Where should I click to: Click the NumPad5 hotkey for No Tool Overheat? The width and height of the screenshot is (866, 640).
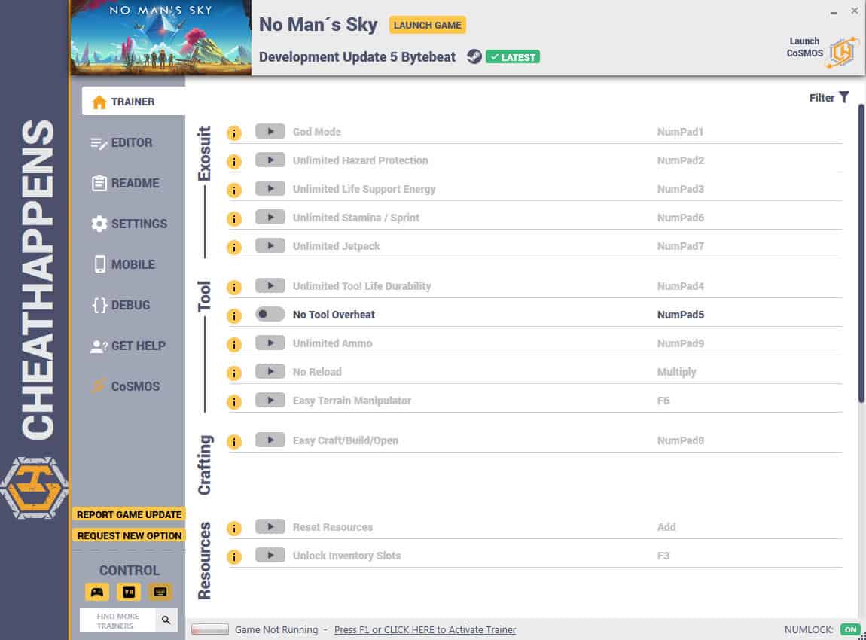pos(681,315)
